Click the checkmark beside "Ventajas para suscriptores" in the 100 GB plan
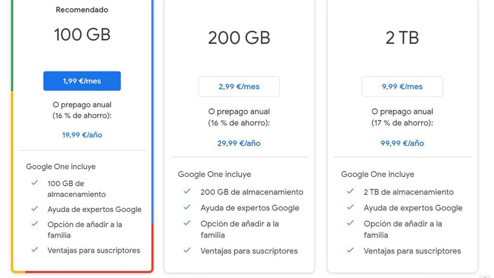Screen dimensions: 494x278 [34, 250]
